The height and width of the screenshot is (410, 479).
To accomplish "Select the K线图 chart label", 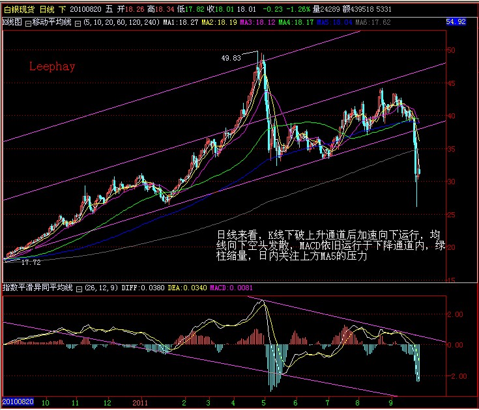I will [12, 22].
